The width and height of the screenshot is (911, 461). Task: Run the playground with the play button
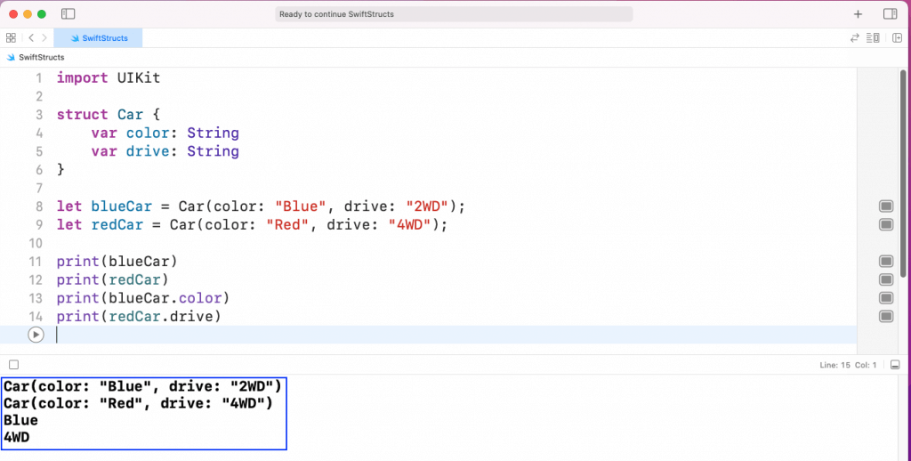[x=35, y=335]
